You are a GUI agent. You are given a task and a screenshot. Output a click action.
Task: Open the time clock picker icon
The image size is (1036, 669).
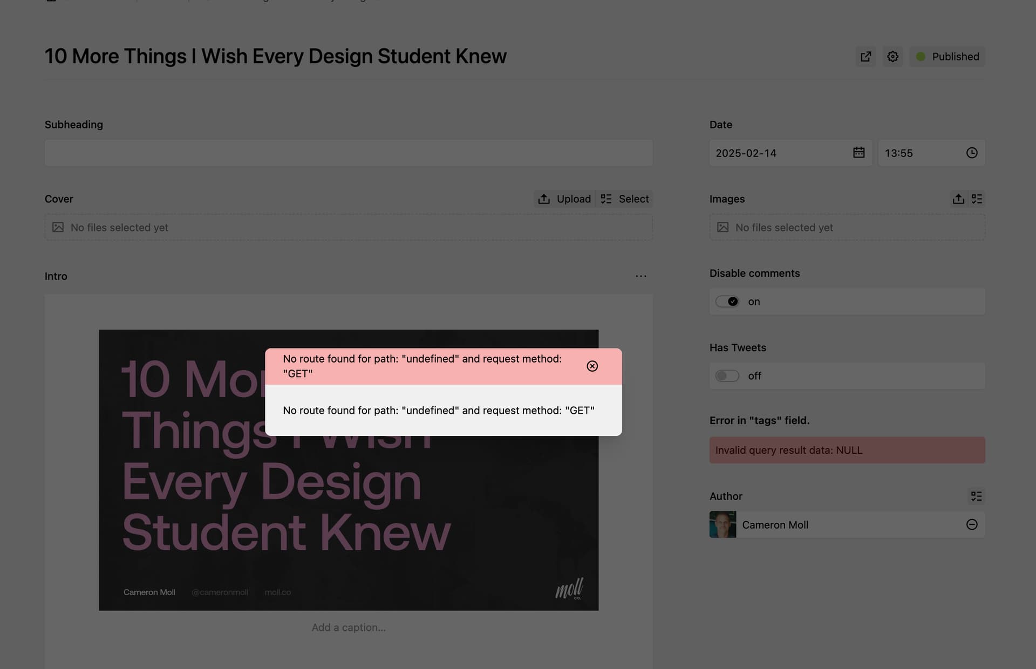(x=971, y=153)
